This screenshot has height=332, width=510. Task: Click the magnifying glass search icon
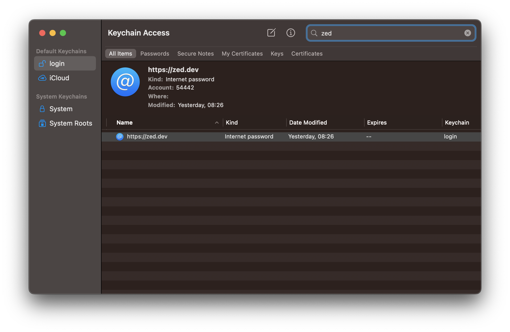click(314, 33)
